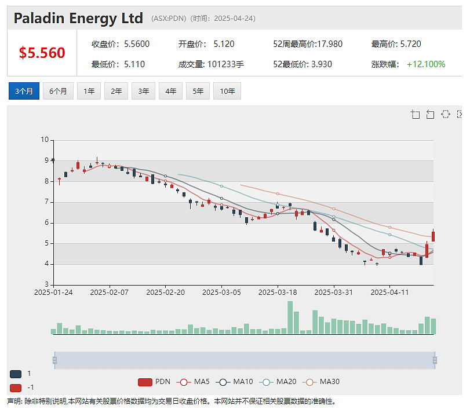Hide the MA10 moving average line
470x413 pixels.
[x=234, y=382]
